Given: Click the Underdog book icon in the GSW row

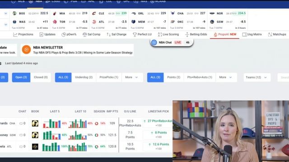Looking at the screenshot, I should 35,135.
